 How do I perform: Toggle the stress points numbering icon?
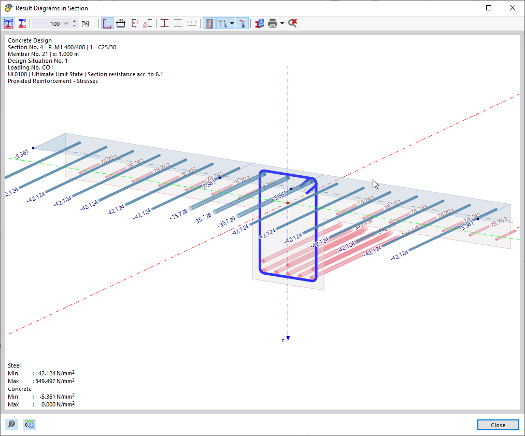[8, 23]
